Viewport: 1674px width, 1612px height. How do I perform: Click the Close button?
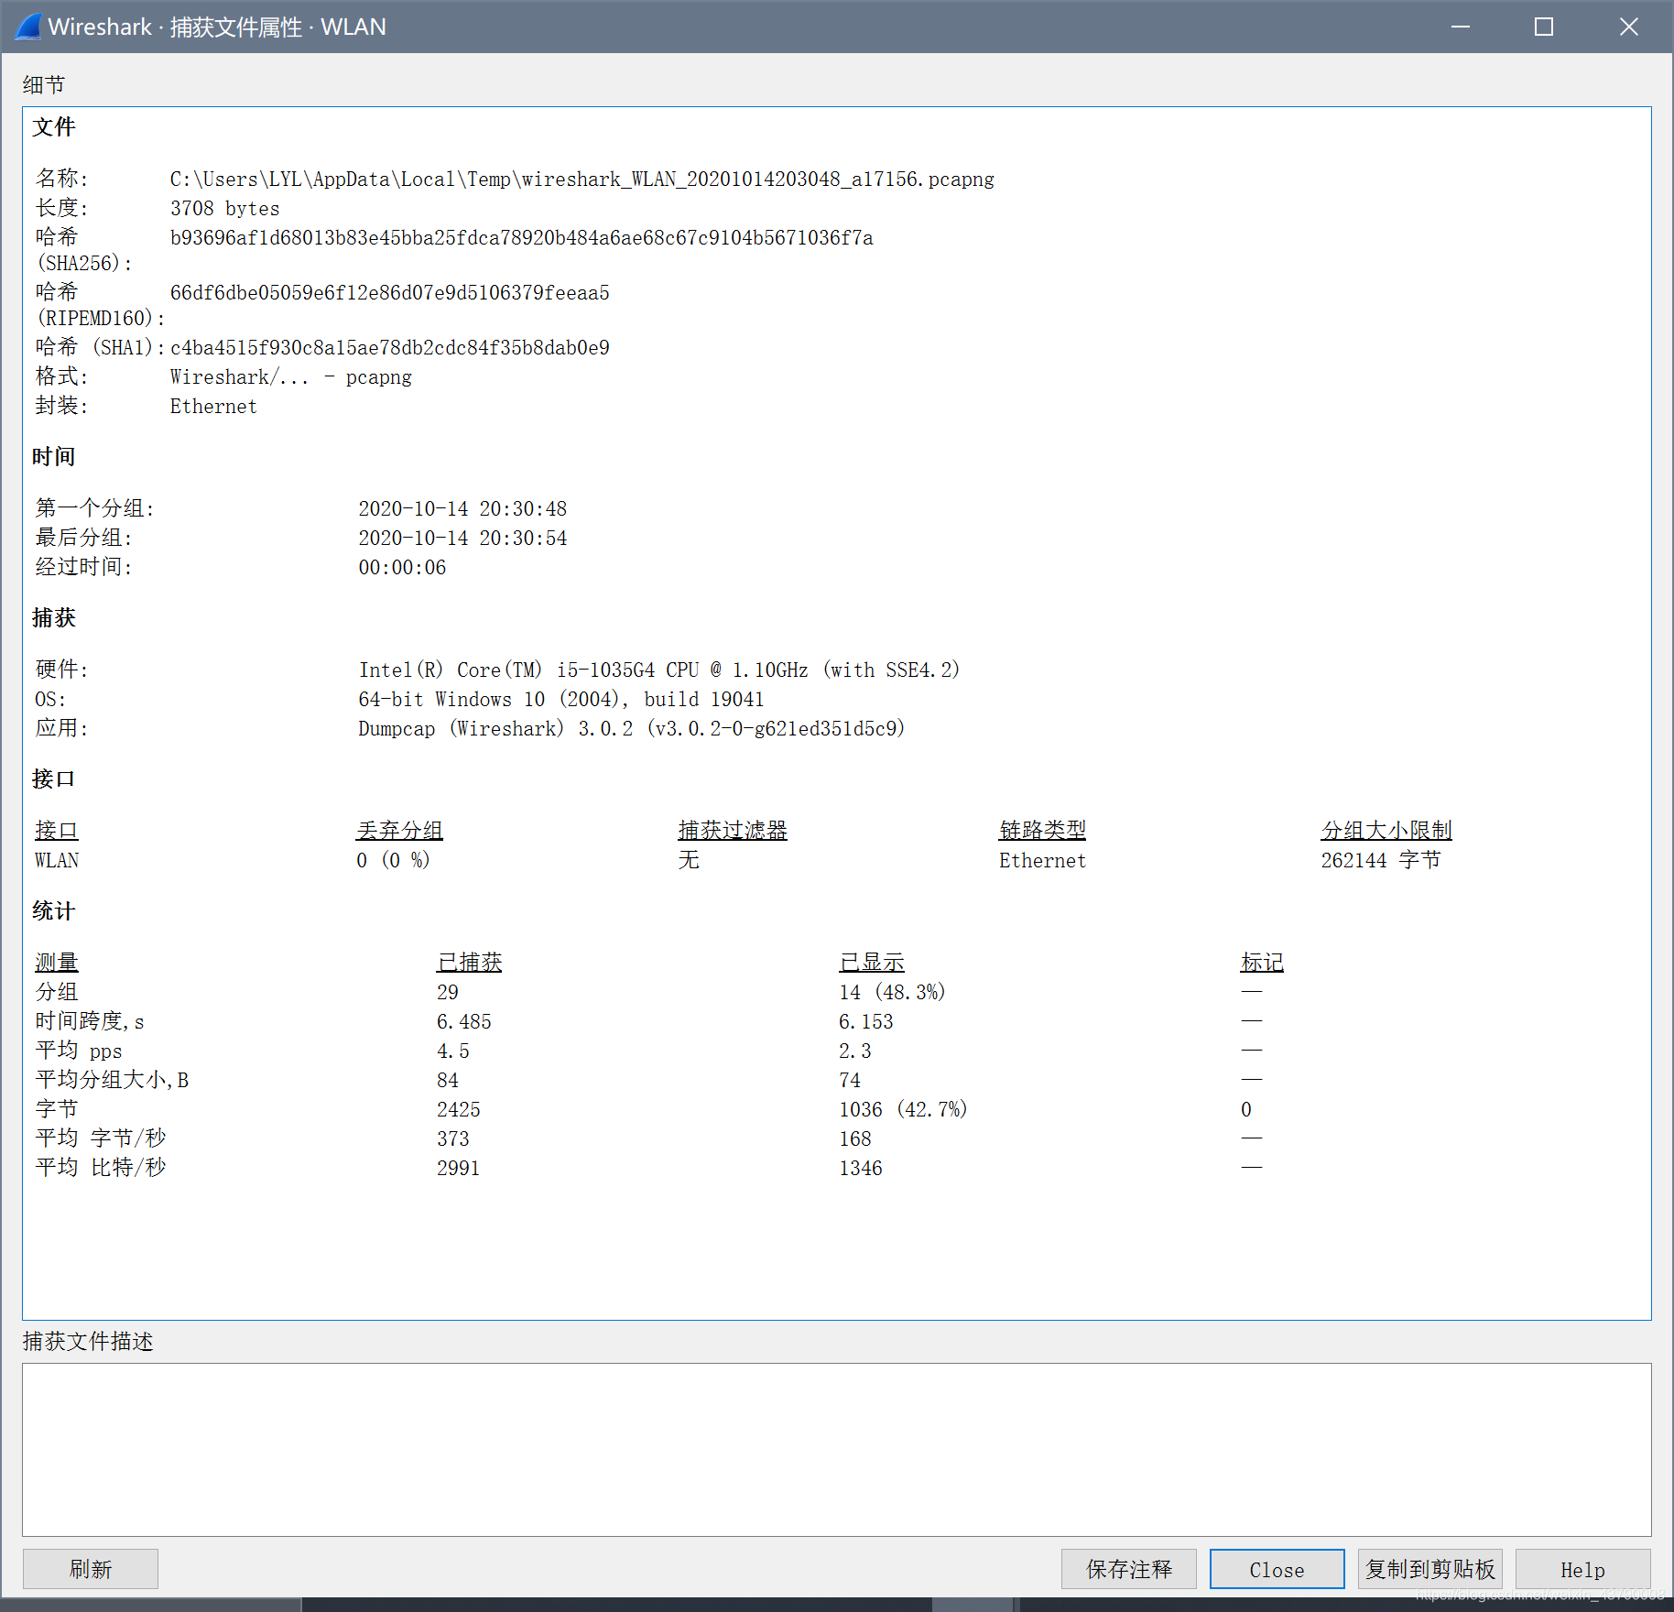pyautogui.click(x=1277, y=1569)
